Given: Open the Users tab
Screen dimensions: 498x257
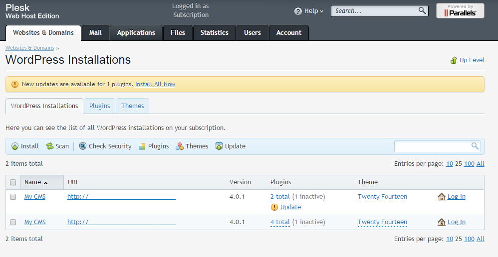Looking at the screenshot, I should point(252,33).
